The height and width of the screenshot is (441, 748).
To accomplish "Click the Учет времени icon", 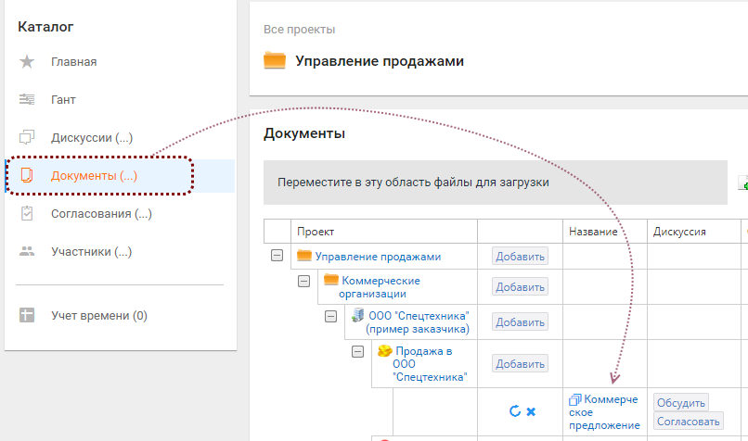I will (x=27, y=316).
